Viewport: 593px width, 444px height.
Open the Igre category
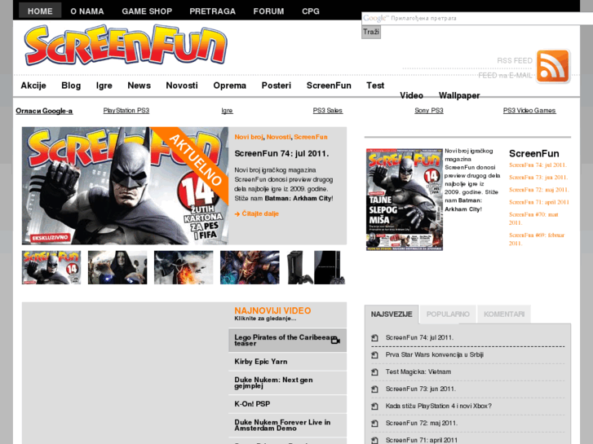(104, 86)
